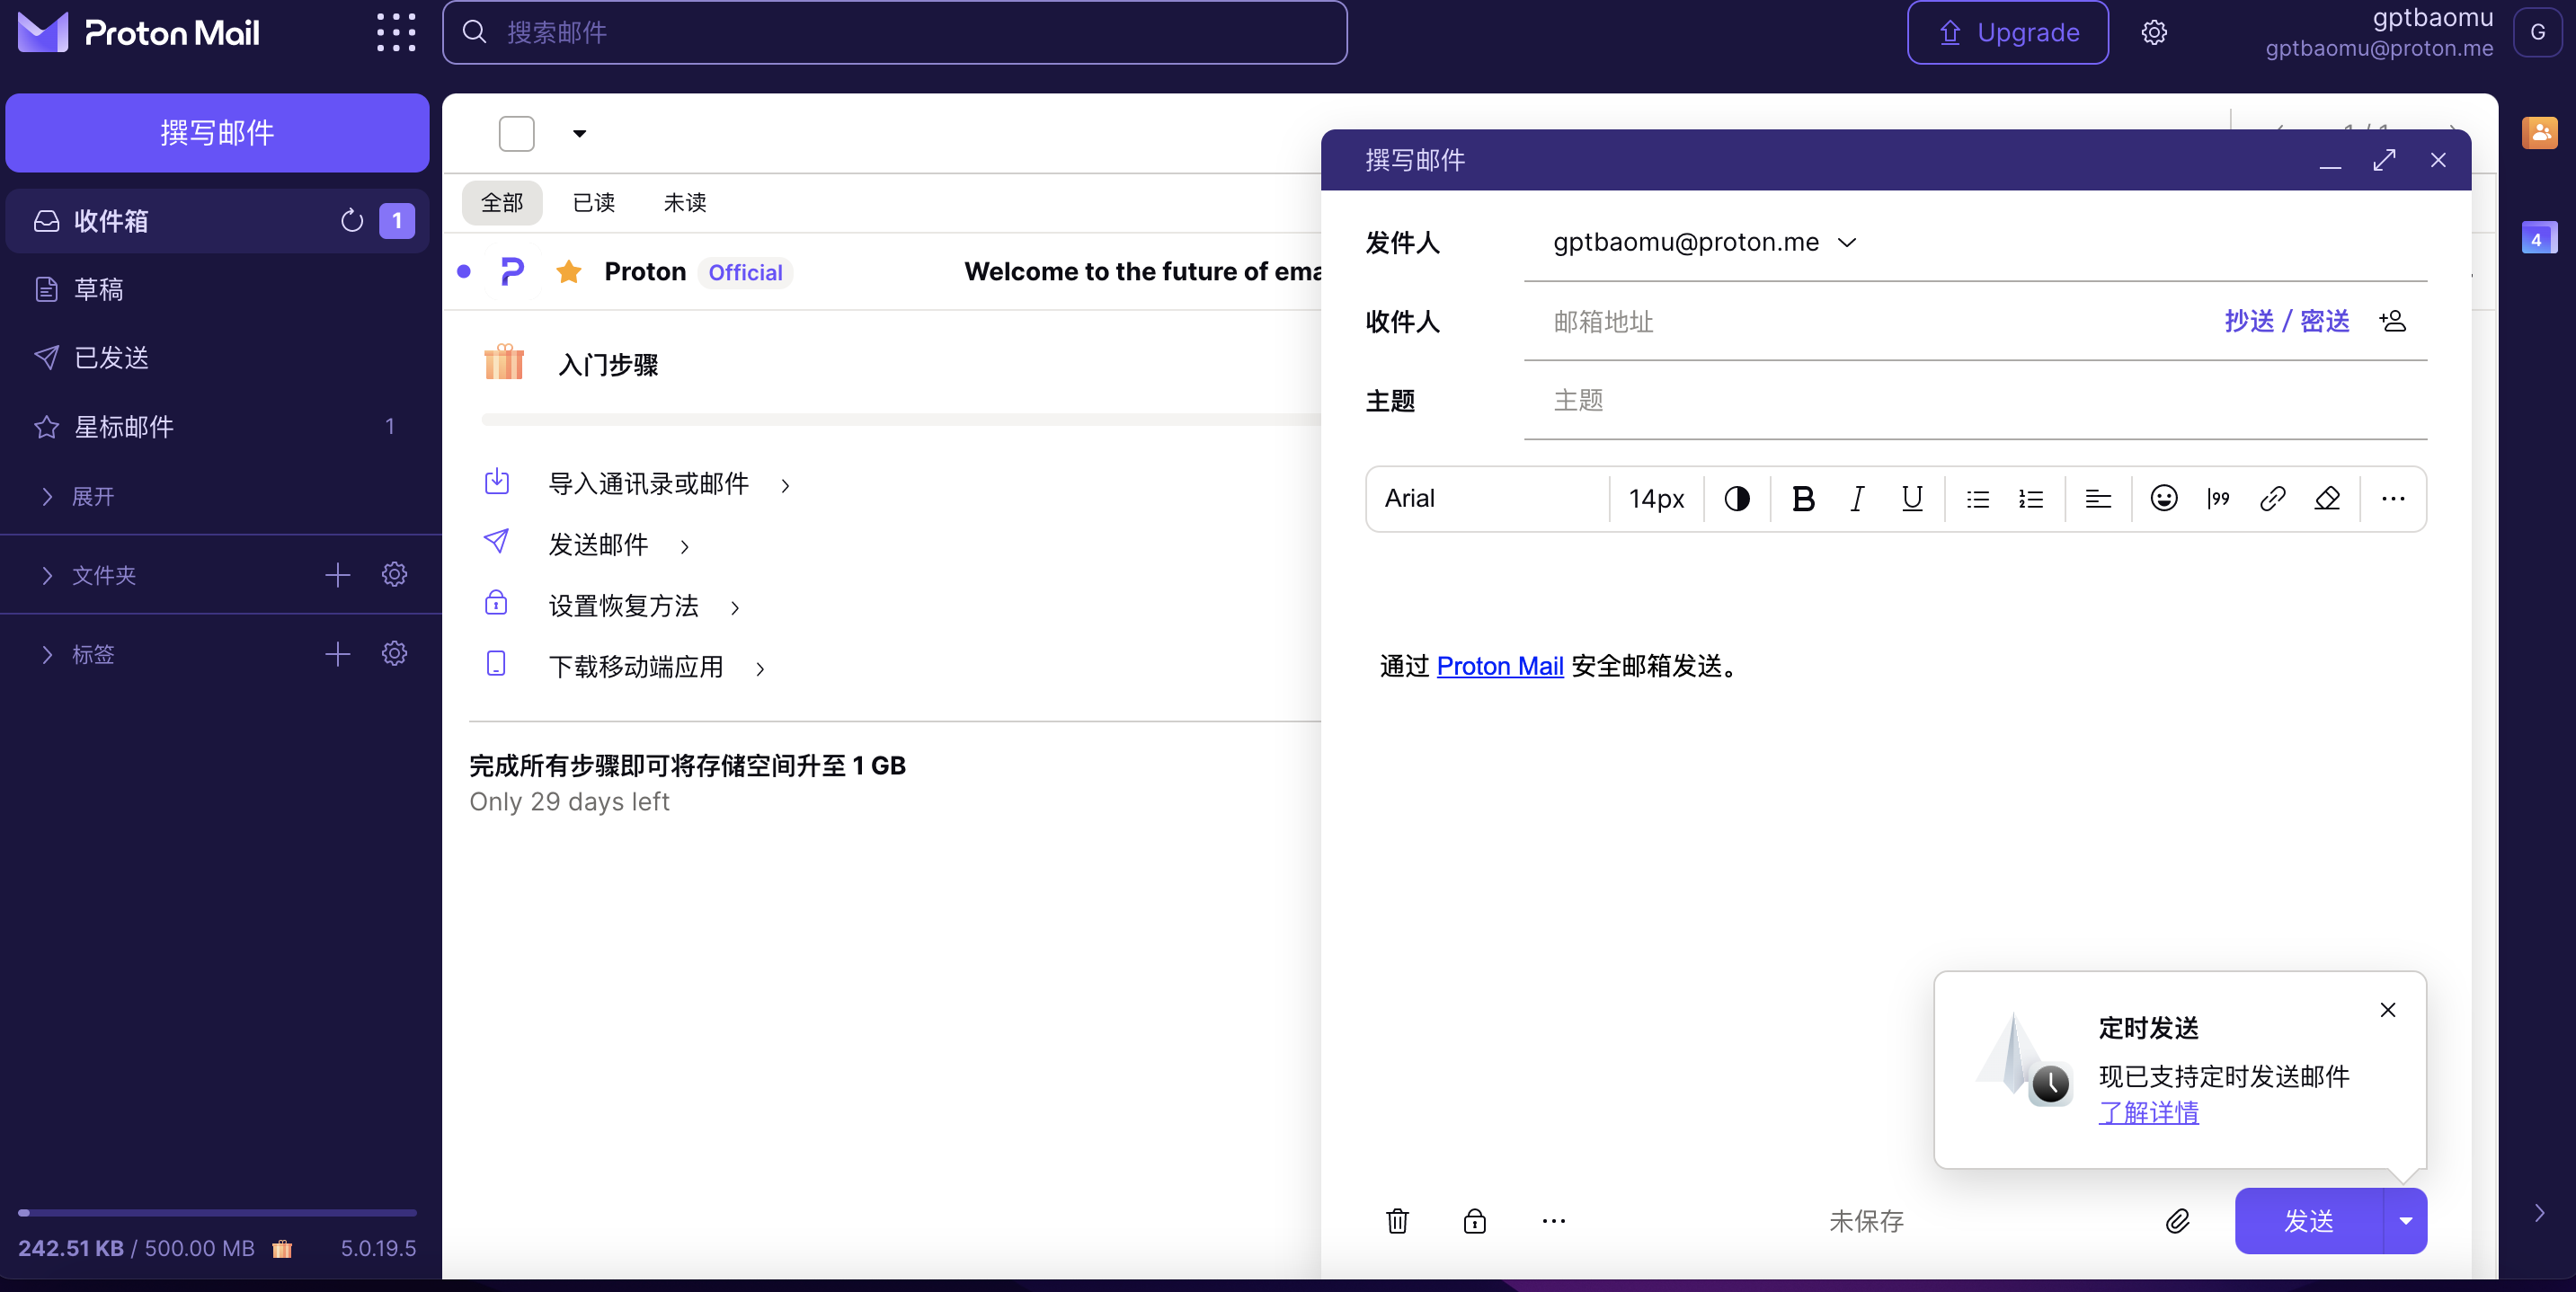Unstar the Proton welcome email

click(x=569, y=272)
